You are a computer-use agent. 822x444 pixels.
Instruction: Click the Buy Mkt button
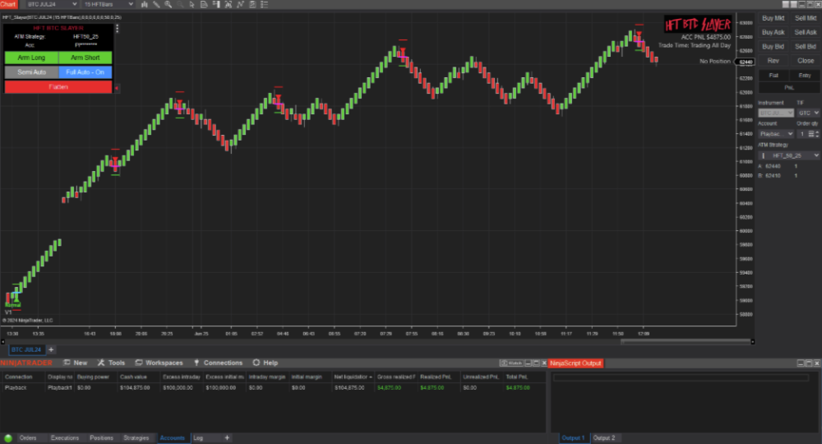774,18
